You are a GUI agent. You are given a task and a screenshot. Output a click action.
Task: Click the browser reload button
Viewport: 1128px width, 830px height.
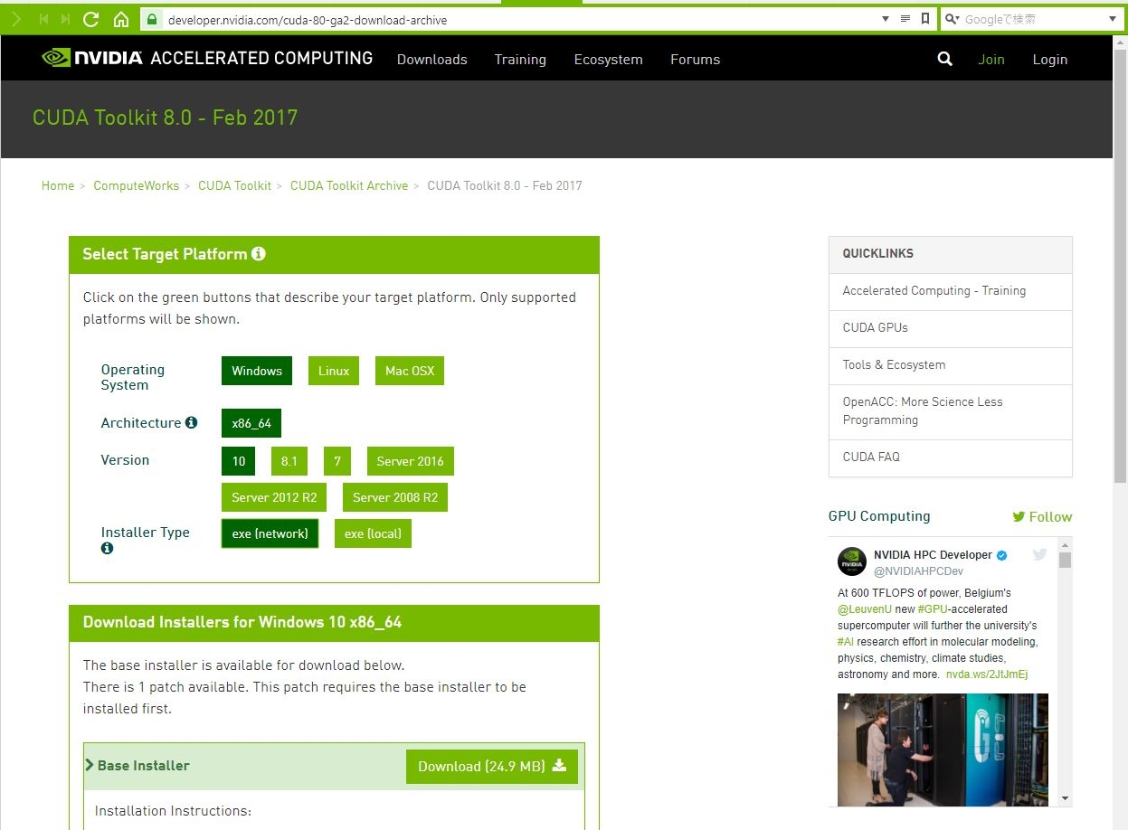90,19
